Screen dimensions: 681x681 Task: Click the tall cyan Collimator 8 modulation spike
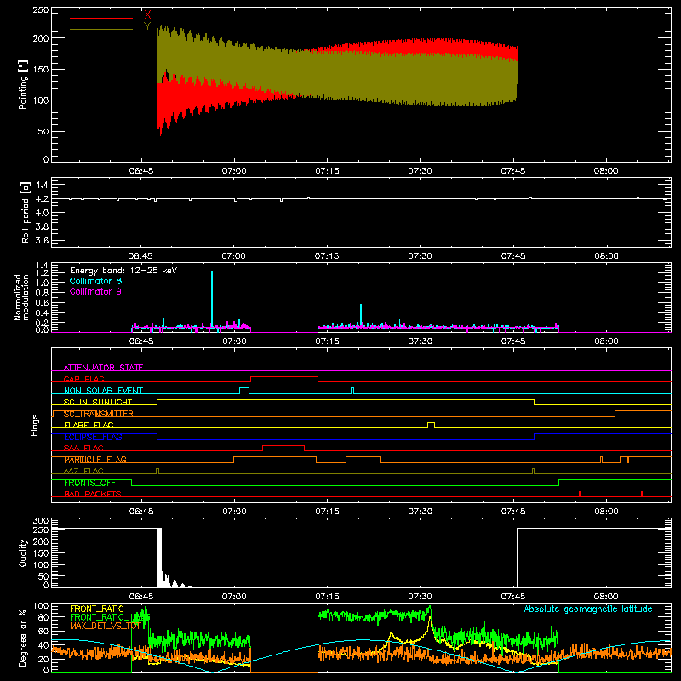(x=212, y=298)
